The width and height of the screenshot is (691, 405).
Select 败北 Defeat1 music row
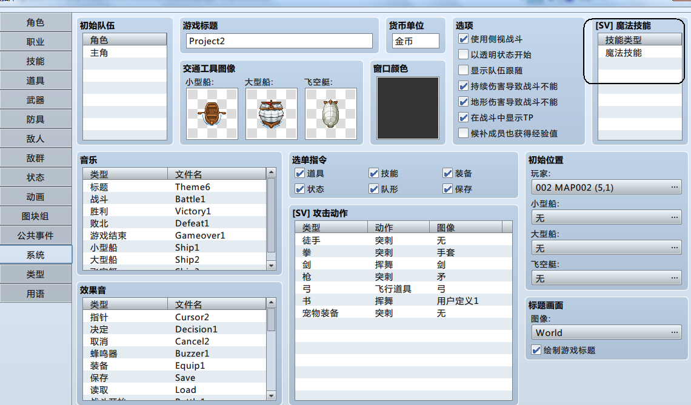[175, 223]
